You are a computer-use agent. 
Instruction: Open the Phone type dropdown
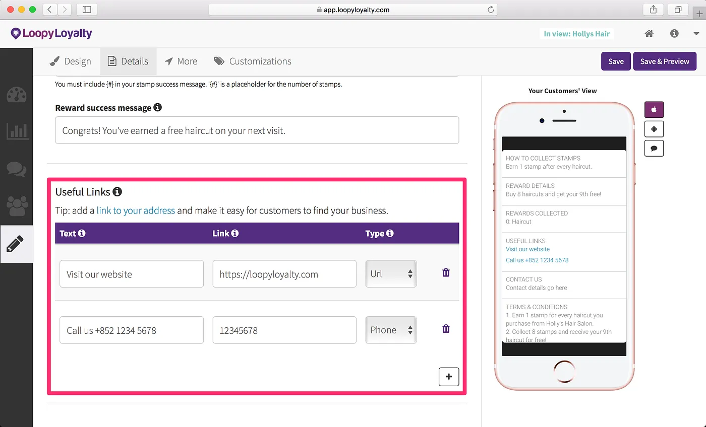(x=391, y=330)
